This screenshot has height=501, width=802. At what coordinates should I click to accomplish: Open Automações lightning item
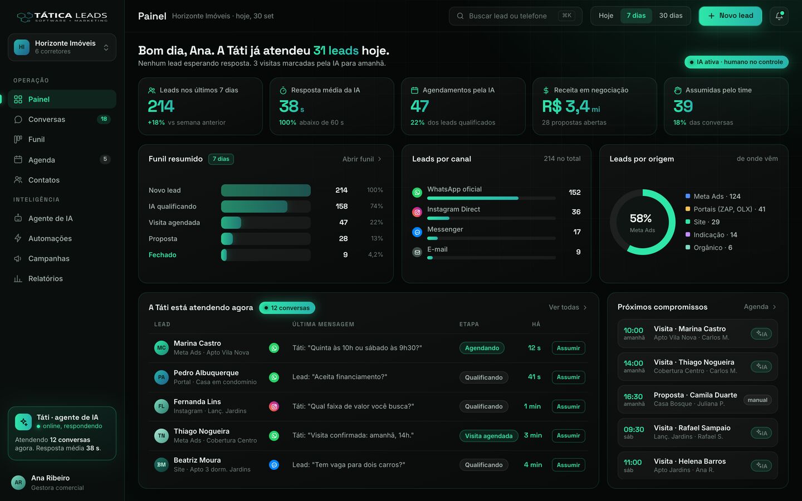(x=62, y=238)
